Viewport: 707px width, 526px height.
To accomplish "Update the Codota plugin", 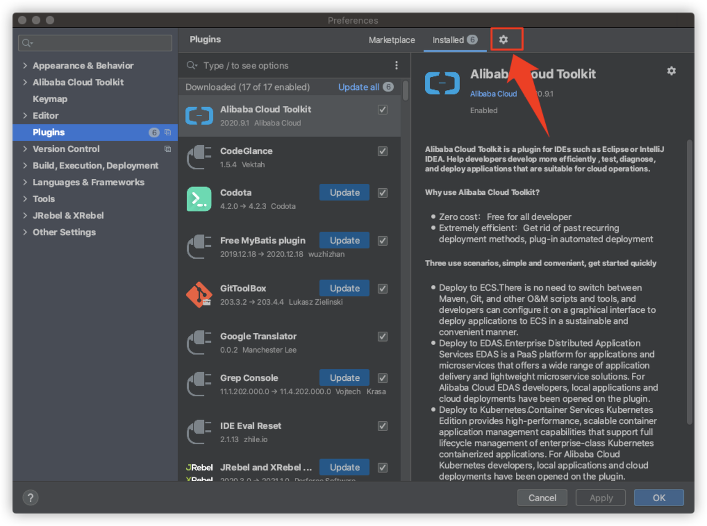I will coord(345,193).
